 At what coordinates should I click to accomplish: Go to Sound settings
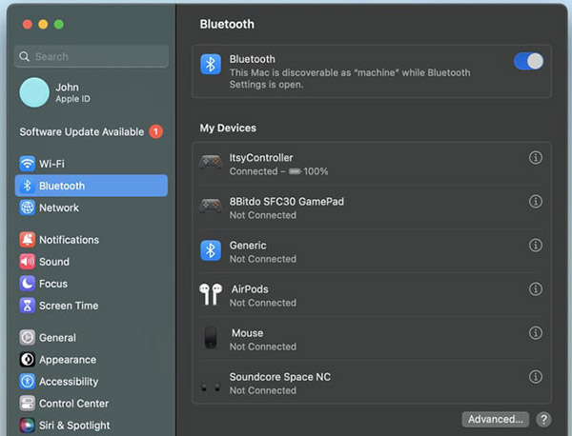click(54, 262)
